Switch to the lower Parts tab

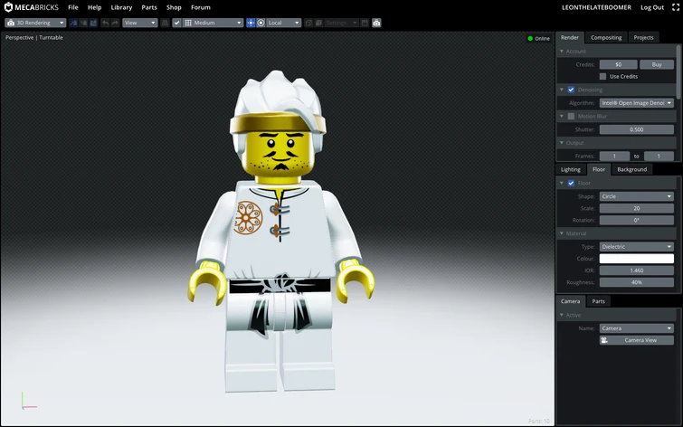click(599, 301)
